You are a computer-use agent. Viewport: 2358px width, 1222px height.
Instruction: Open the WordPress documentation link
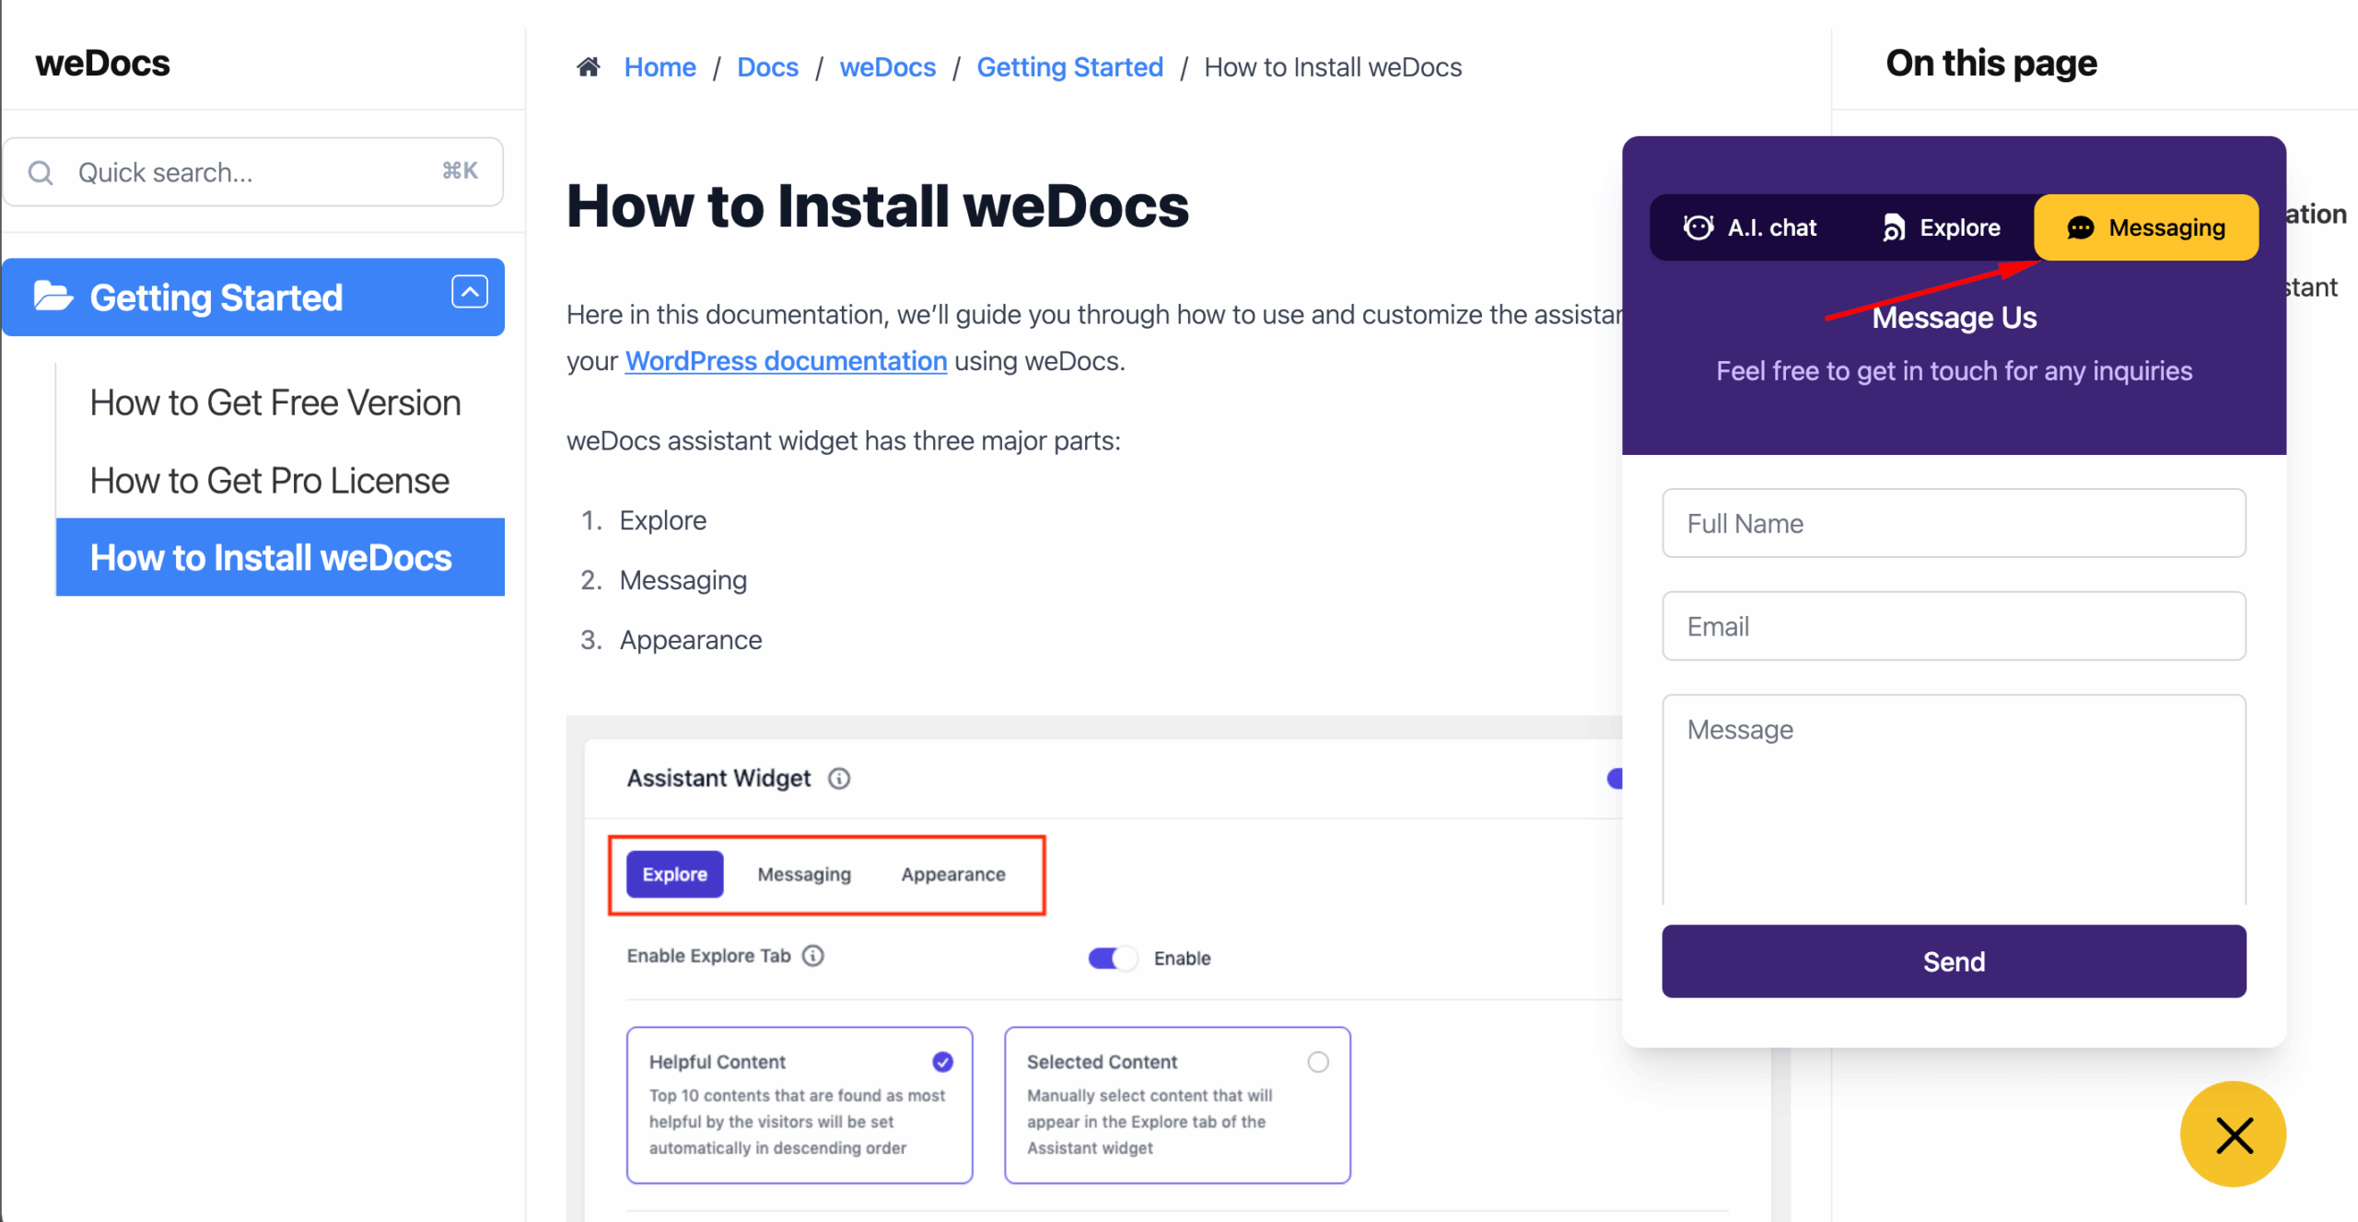786,361
